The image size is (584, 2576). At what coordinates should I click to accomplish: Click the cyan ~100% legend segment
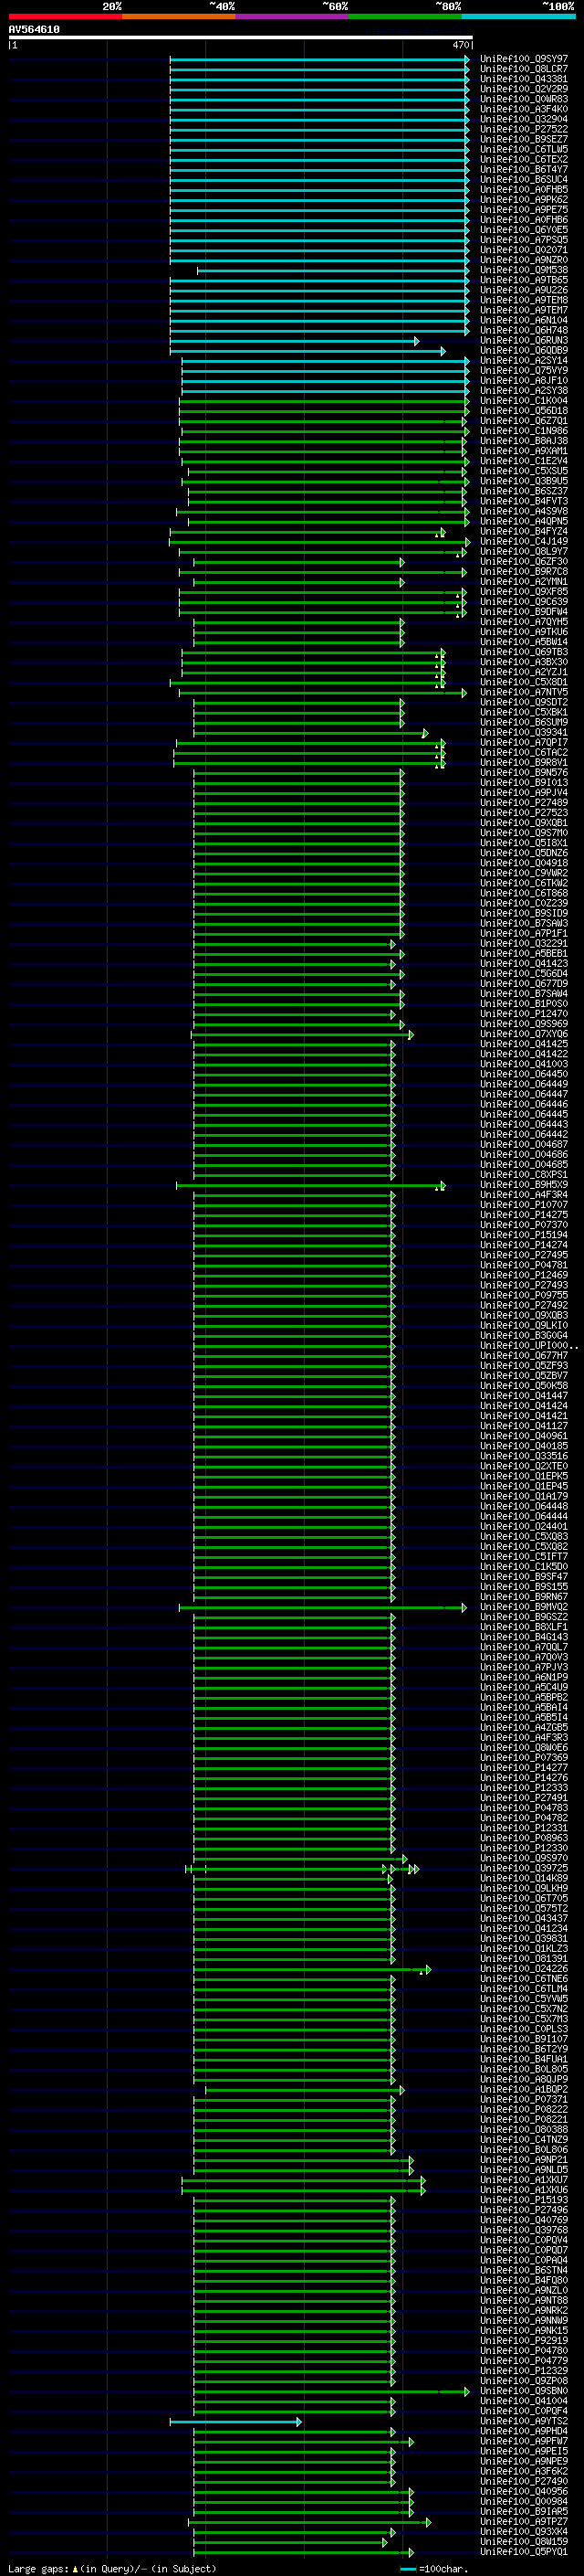click(519, 16)
